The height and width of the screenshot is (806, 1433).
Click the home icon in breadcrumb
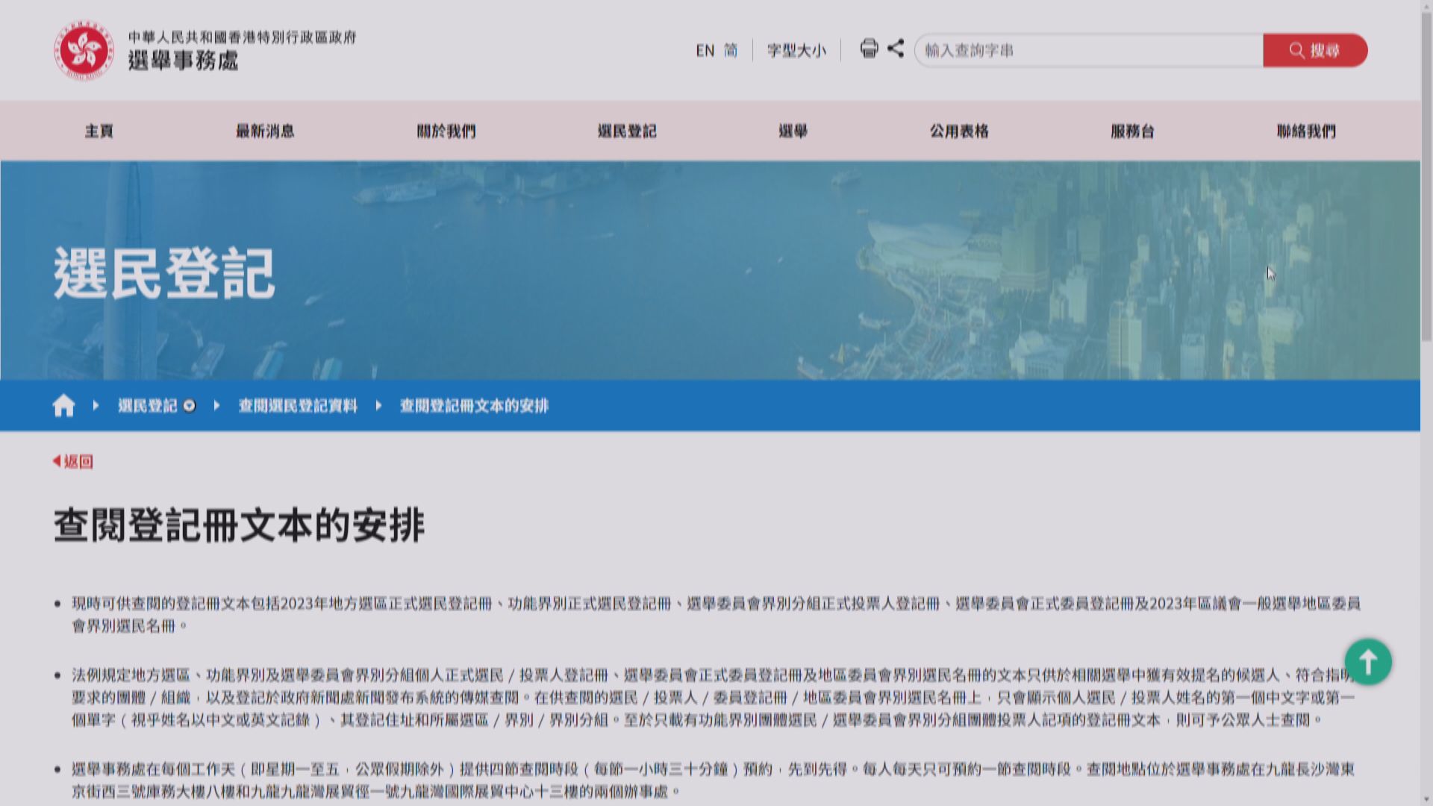pos(64,405)
